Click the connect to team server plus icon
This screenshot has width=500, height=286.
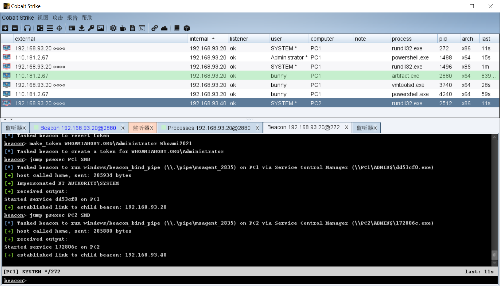coord(5,28)
